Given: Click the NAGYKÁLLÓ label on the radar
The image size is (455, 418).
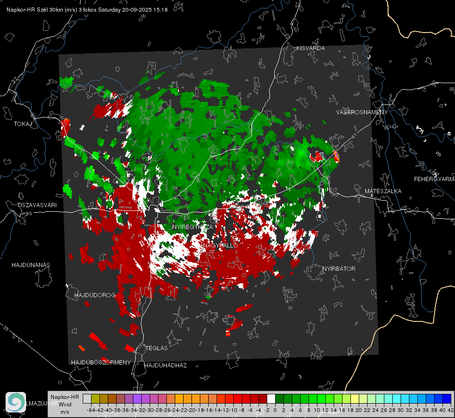Looking at the screenshot, I should click(220, 245).
